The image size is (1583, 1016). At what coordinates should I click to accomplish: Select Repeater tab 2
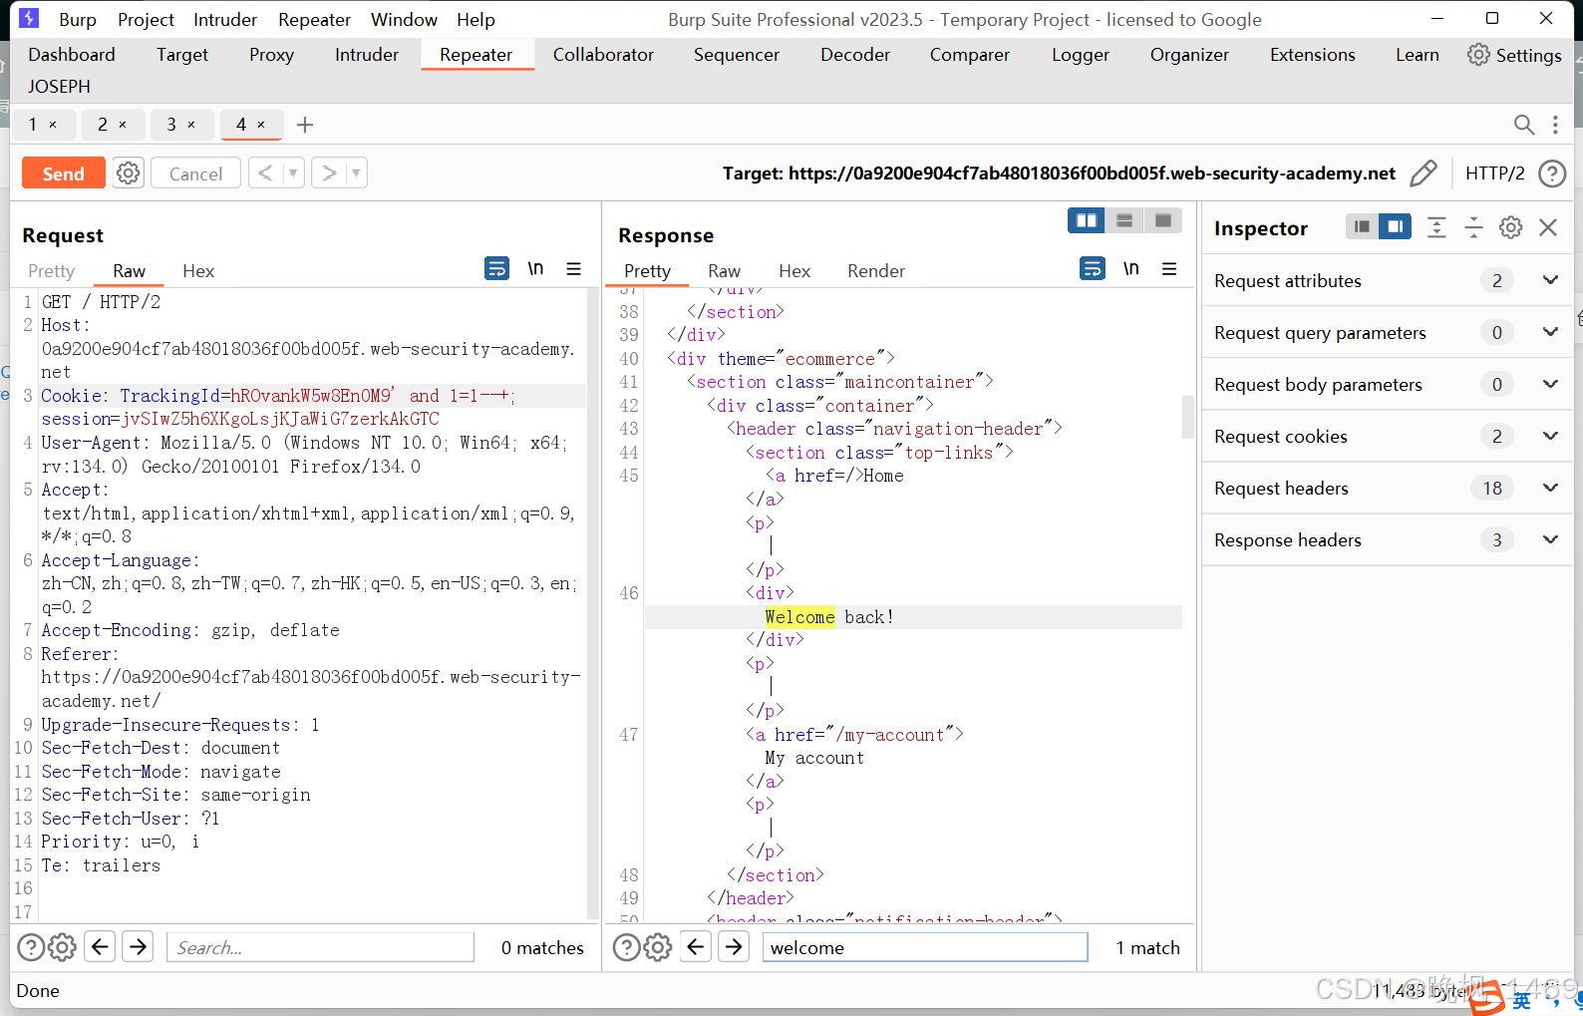coord(102,125)
